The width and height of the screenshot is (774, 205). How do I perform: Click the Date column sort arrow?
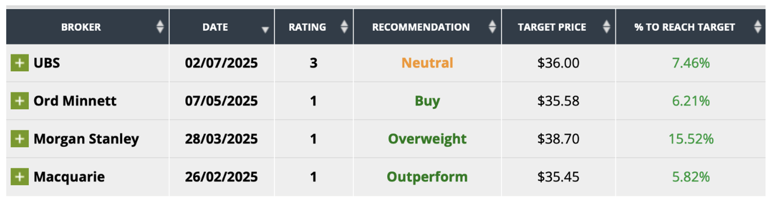click(x=265, y=29)
